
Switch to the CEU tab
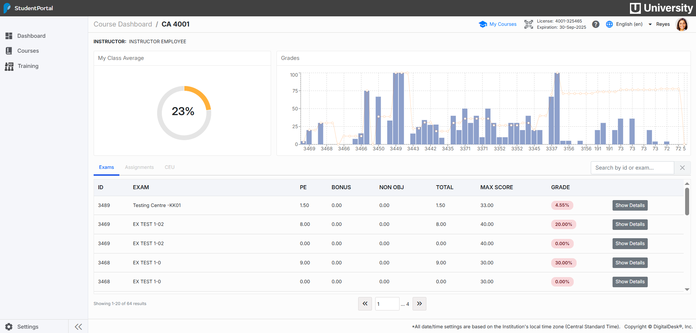169,167
